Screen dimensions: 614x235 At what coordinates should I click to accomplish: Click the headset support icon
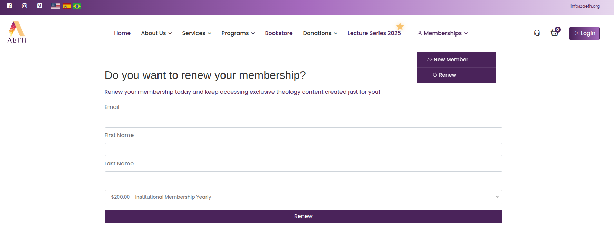(537, 33)
